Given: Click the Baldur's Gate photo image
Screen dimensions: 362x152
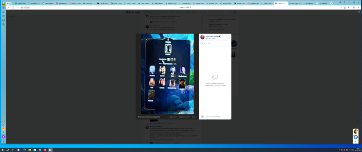Looking at the screenshot, I should click(167, 74).
